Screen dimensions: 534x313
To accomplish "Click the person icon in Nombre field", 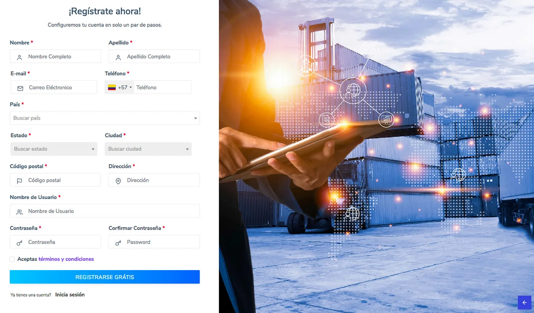I will tap(19, 57).
